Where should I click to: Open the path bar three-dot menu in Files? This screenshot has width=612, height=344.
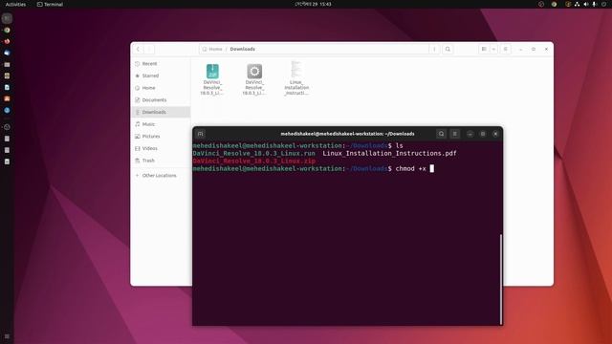434,49
